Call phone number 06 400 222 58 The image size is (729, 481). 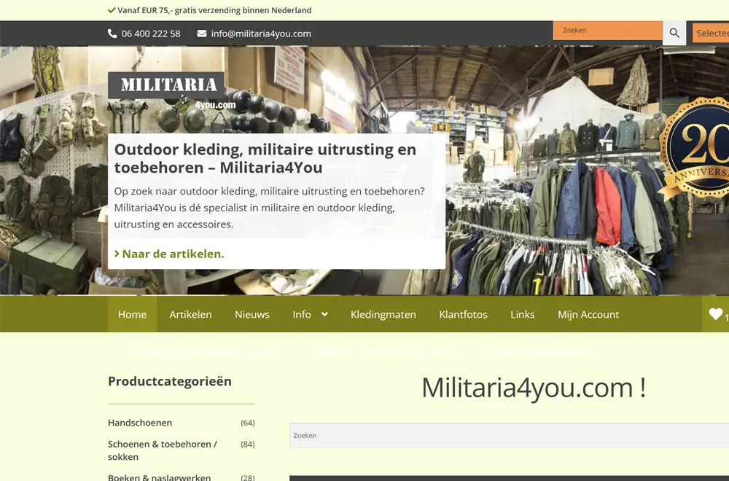[151, 34]
